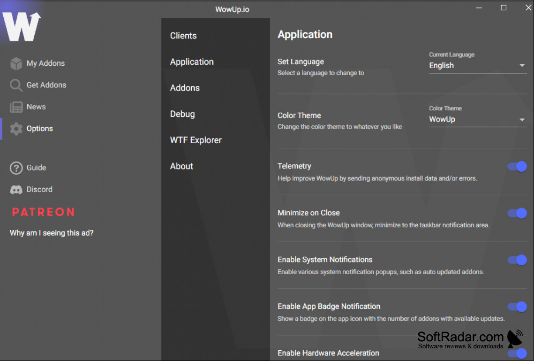
Task: Click the Options gear icon
Action: click(x=16, y=129)
